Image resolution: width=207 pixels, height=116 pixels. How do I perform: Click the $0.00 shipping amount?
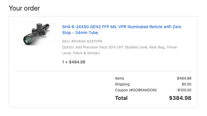[x=187, y=84]
